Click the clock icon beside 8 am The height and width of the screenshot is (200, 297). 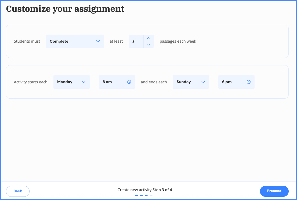(129, 82)
